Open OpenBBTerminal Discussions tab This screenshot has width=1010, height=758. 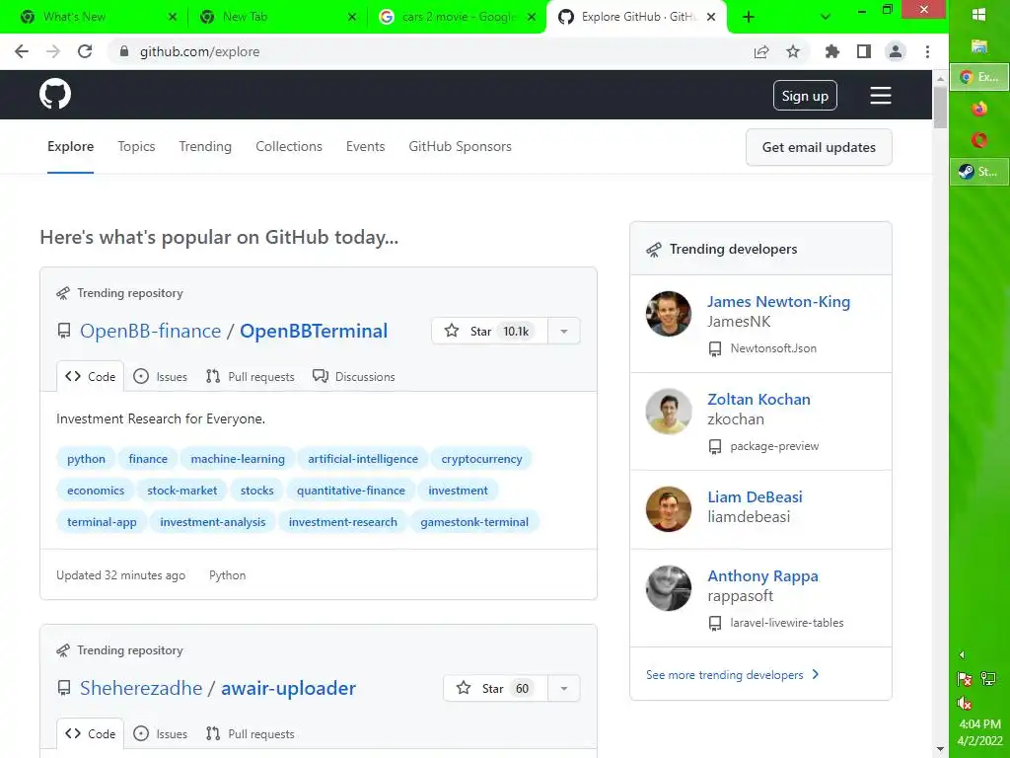[354, 376]
